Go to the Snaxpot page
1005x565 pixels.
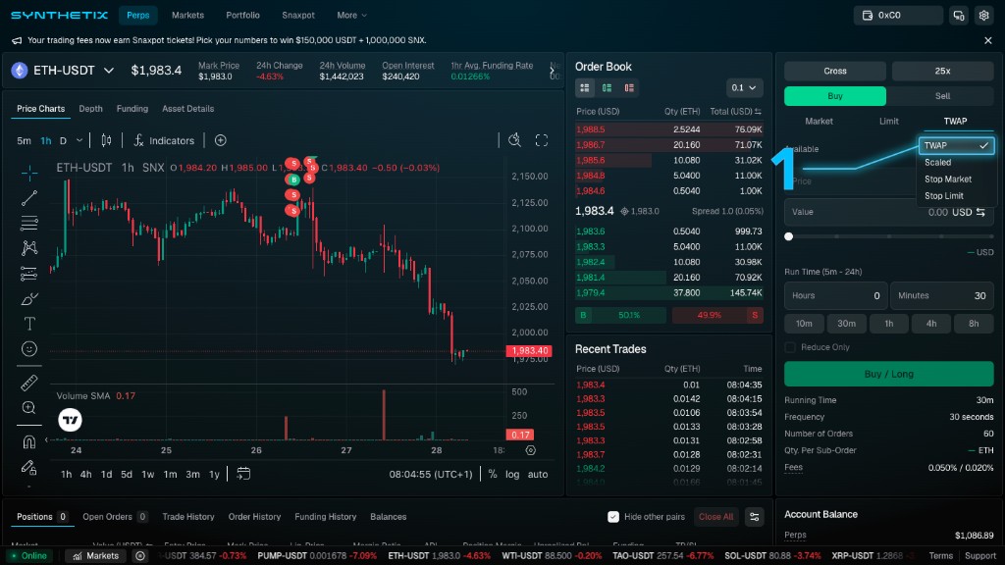pos(298,16)
